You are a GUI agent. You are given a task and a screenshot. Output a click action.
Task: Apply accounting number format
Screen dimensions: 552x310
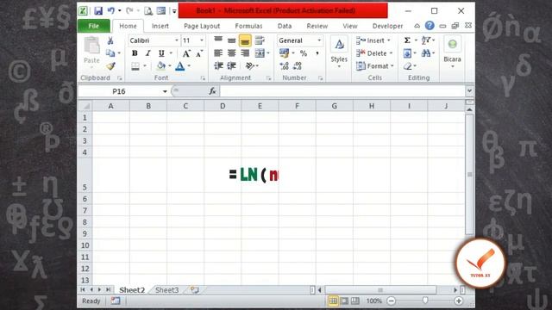pyautogui.click(x=284, y=53)
